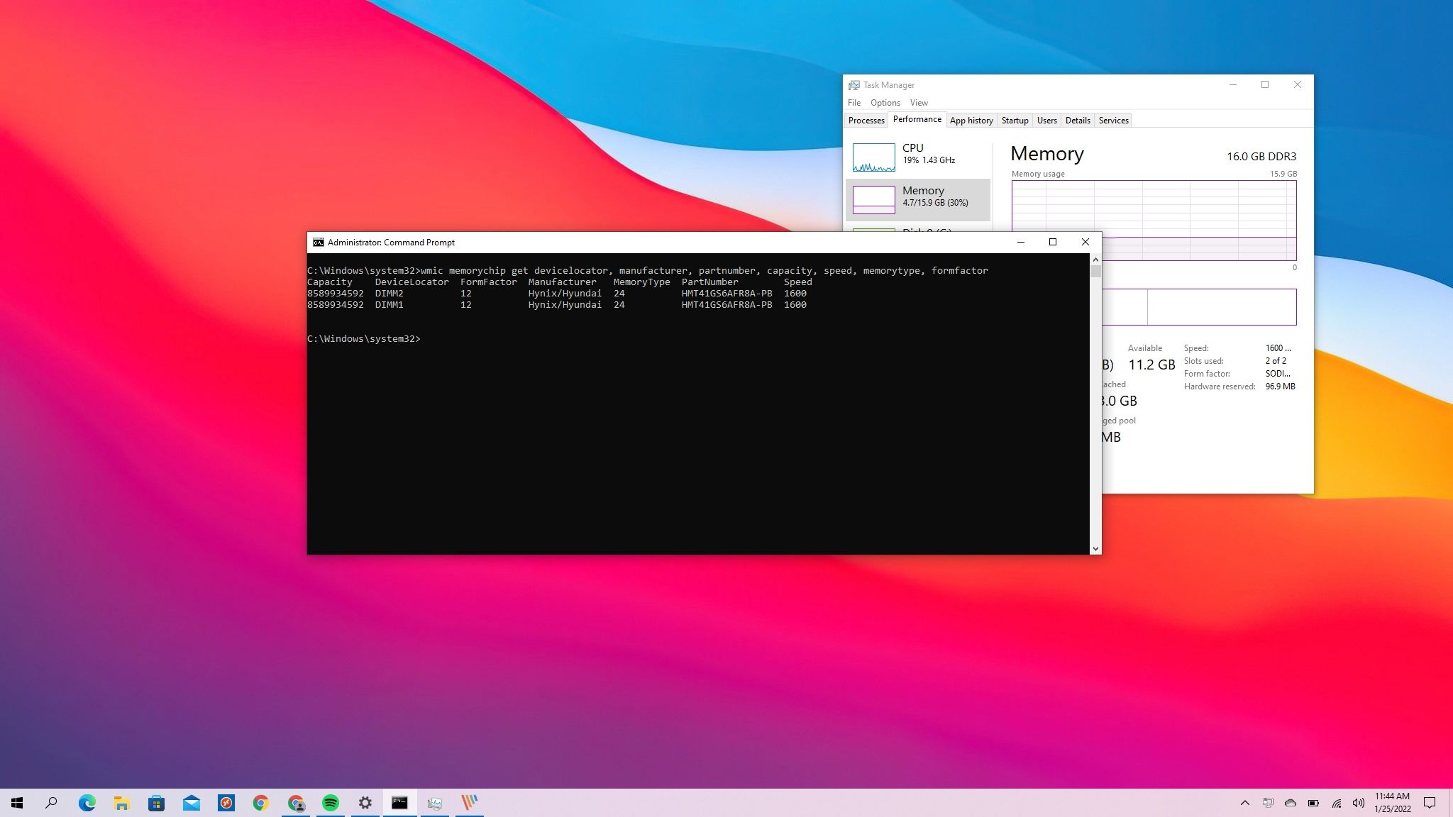Click the Settings gear icon in taskbar
The width and height of the screenshot is (1453, 817).
[x=364, y=802]
